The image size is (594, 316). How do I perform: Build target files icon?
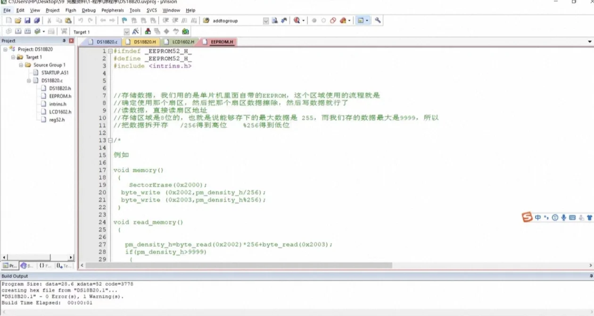point(18,32)
